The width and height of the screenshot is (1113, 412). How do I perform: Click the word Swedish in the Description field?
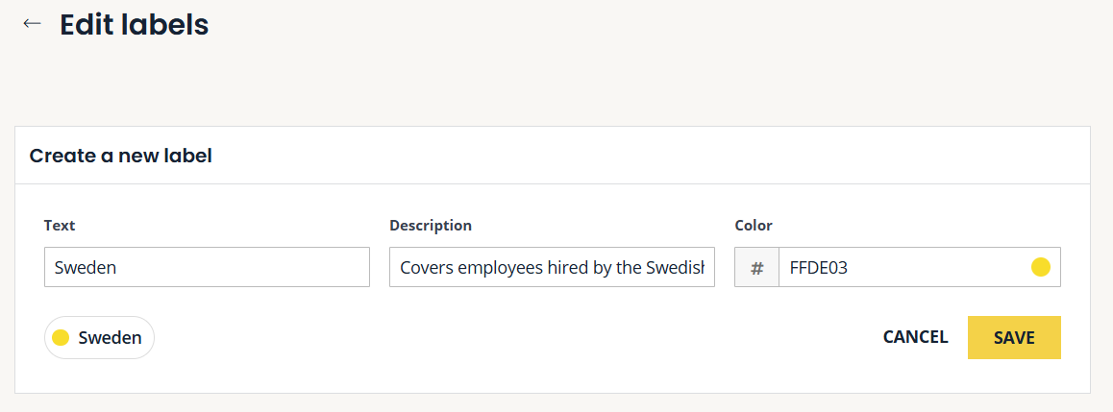tap(684, 268)
